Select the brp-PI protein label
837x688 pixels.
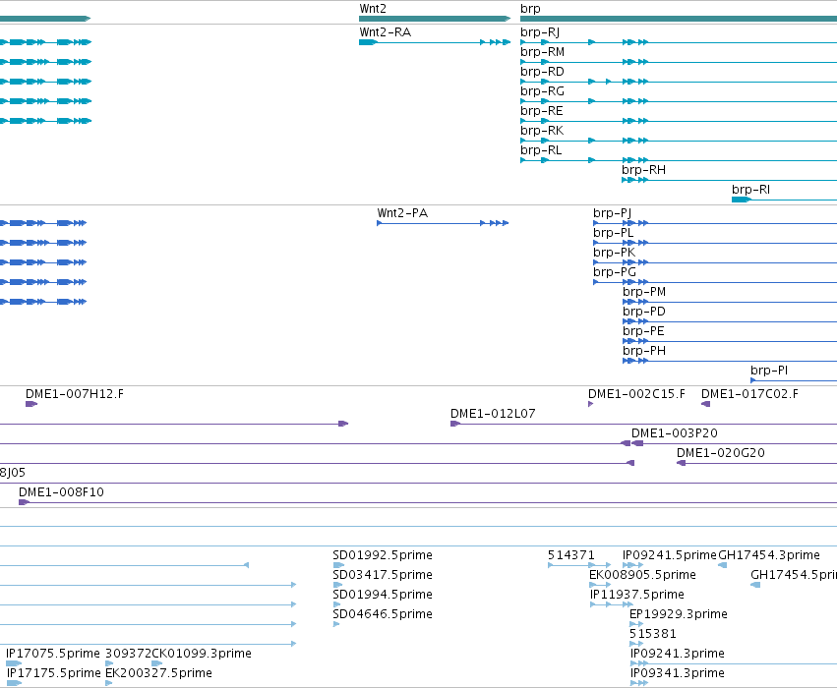769,371
